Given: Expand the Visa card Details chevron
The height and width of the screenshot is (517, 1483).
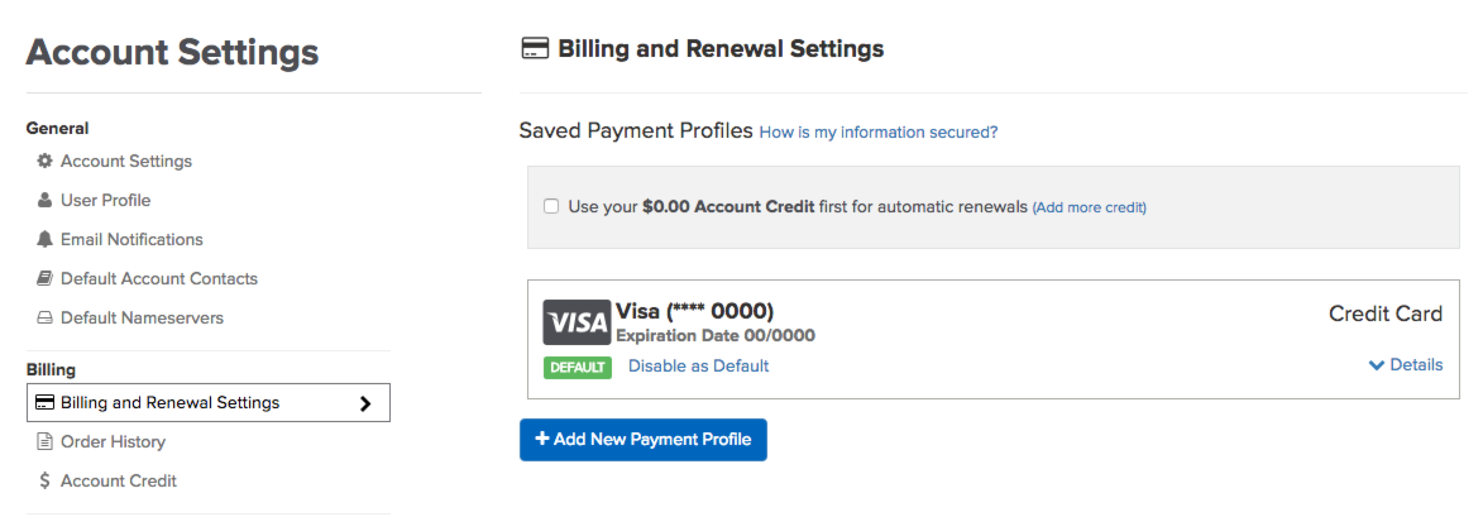Looking at the screenshot, I should click(1376, 365).
